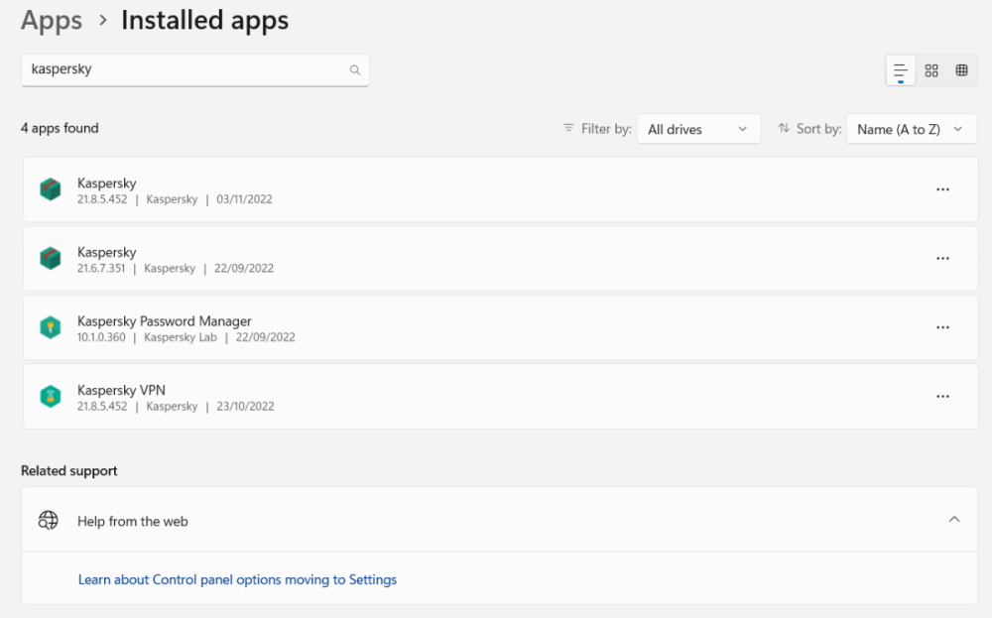Open more options for Kaspersky VPN

click(x=942, y=396)
